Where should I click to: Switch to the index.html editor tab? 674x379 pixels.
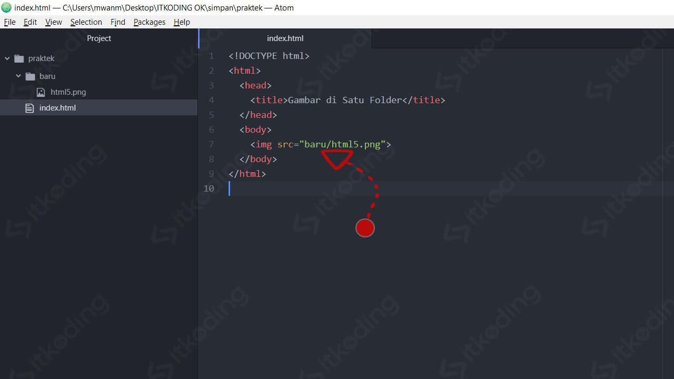click(285, 38)
